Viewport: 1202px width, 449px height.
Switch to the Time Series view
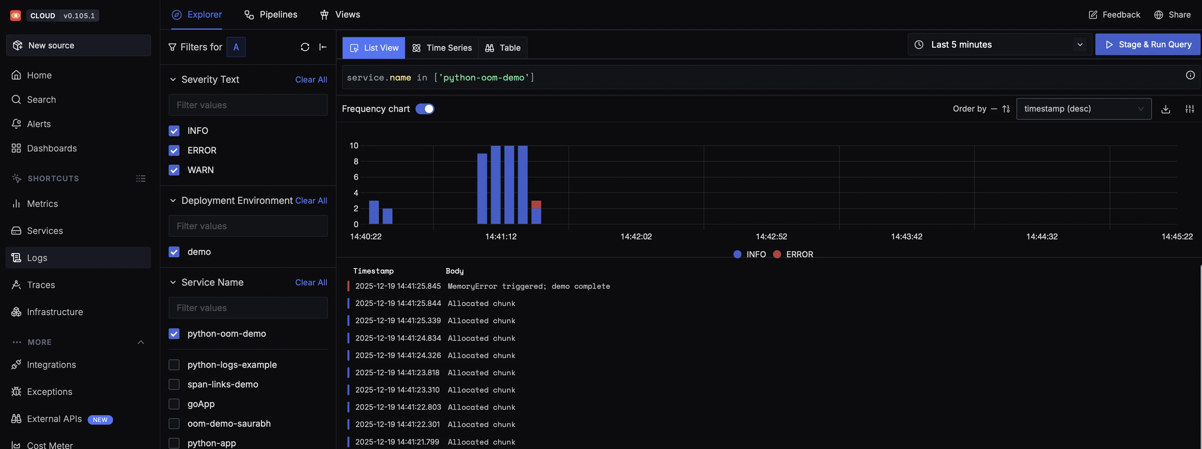tap(442, 48)
